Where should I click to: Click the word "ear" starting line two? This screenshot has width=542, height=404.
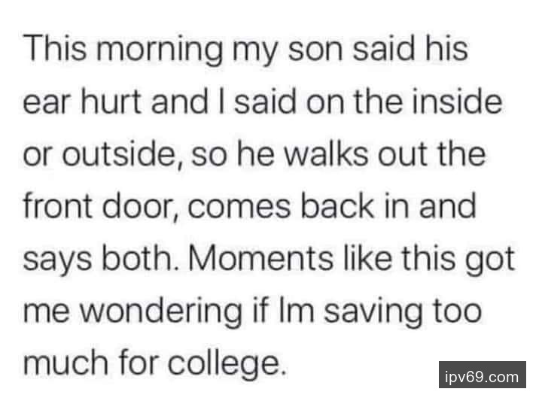click(x=43, y=102)
